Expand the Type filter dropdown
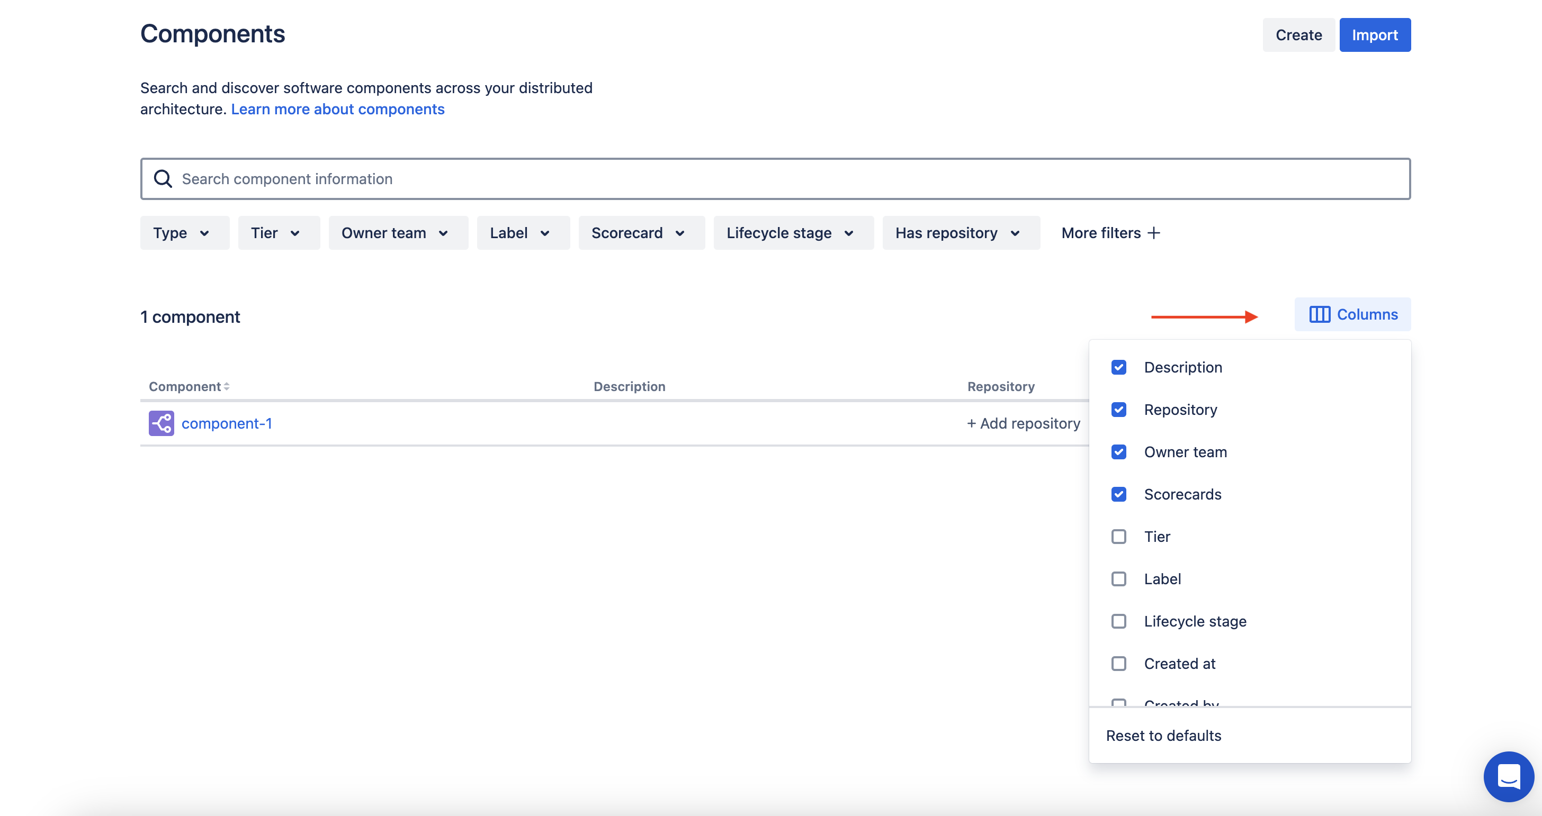1542x816 pixels. click(x=184, y=233)
